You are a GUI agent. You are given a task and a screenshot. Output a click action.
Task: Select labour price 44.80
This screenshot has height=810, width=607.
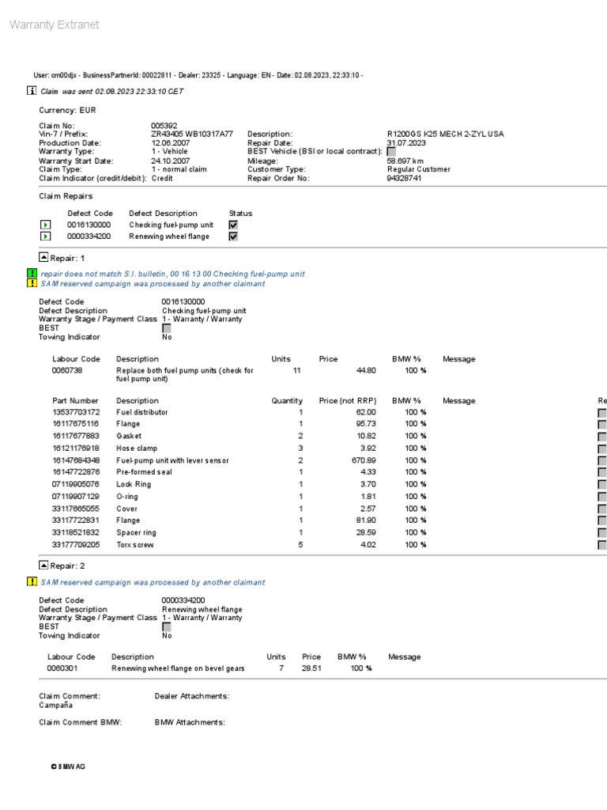(366, 370)
